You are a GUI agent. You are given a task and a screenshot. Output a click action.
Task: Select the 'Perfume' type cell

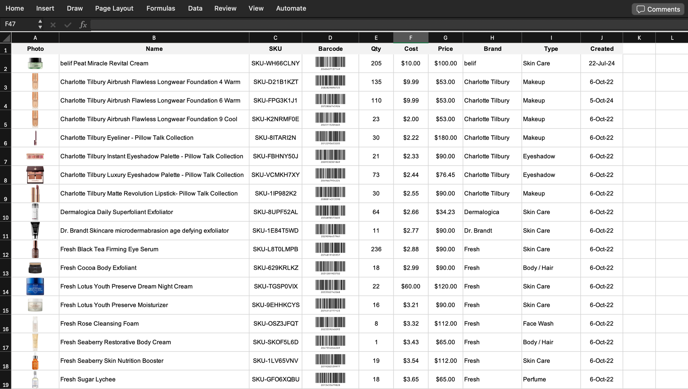(x=551, y=379)
